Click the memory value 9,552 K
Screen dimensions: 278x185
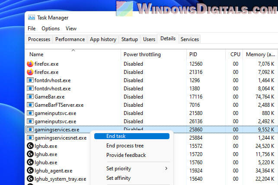pyautogui.click(x=266, y=130)
